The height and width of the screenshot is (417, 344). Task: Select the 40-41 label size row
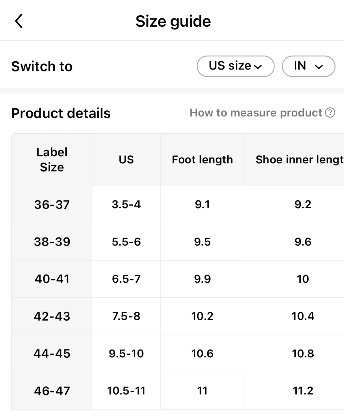[52, 279]
